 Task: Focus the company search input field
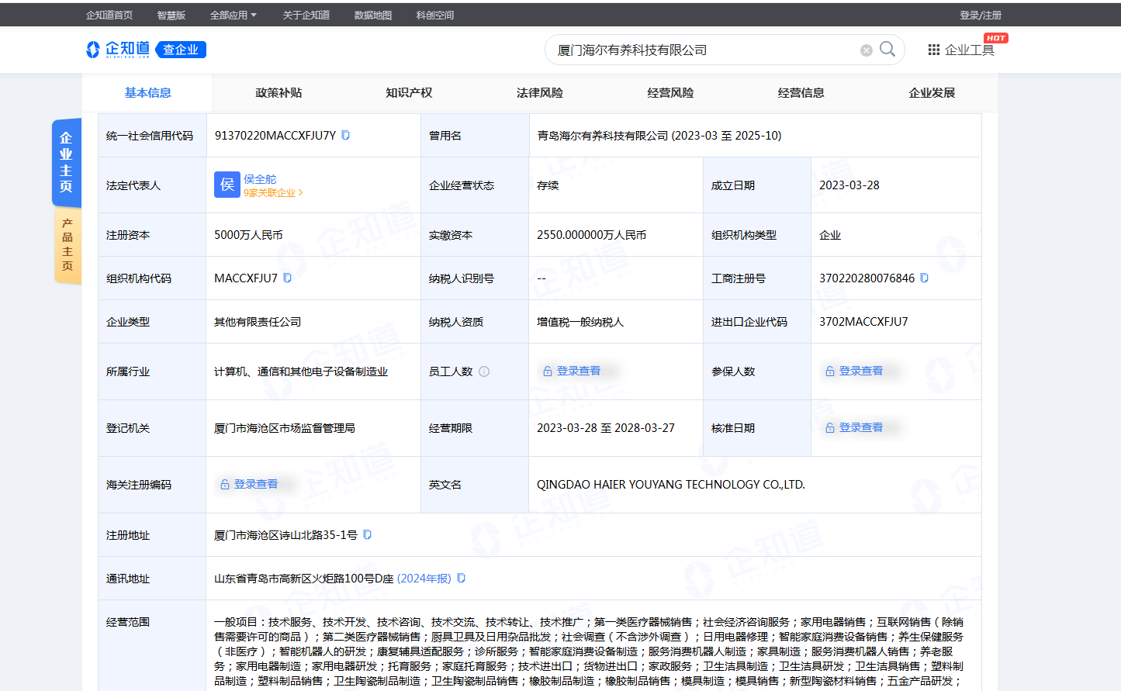(702, 50)
